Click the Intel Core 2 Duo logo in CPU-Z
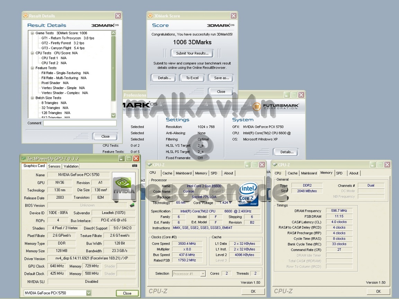The height and width of the screenshot is (299, 399). 248,193
